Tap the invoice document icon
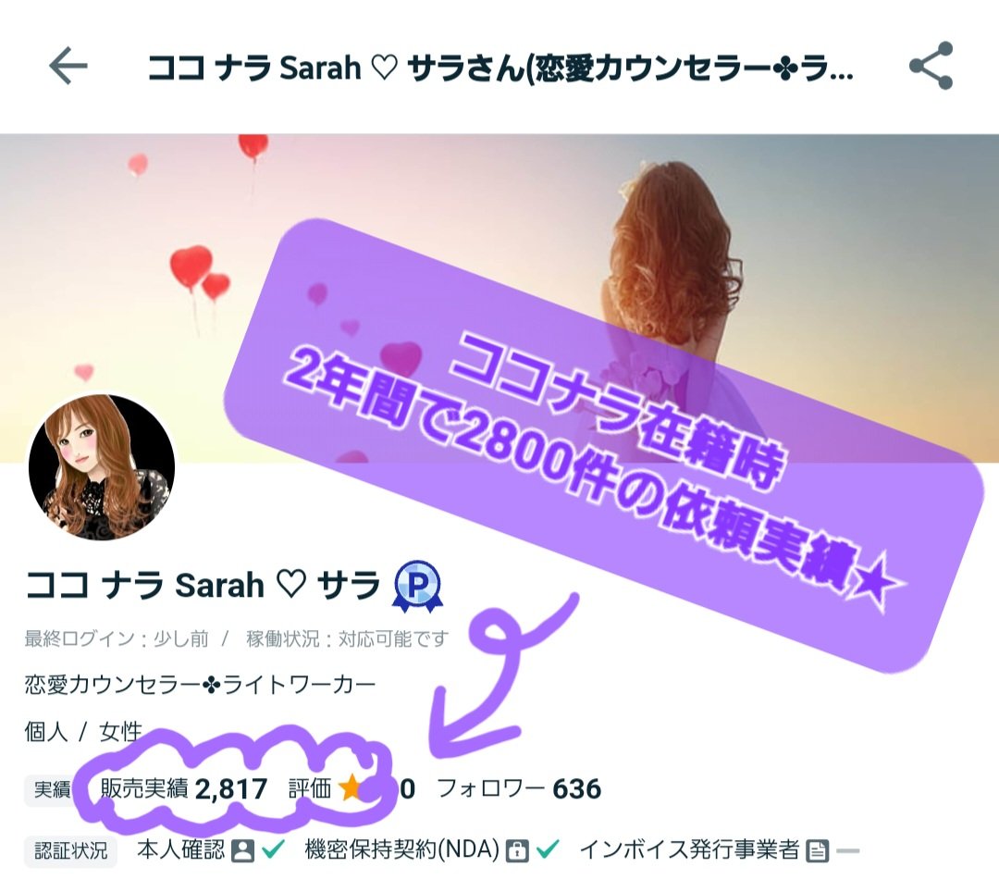Screen dimensions: 999x892 point(818,850)
